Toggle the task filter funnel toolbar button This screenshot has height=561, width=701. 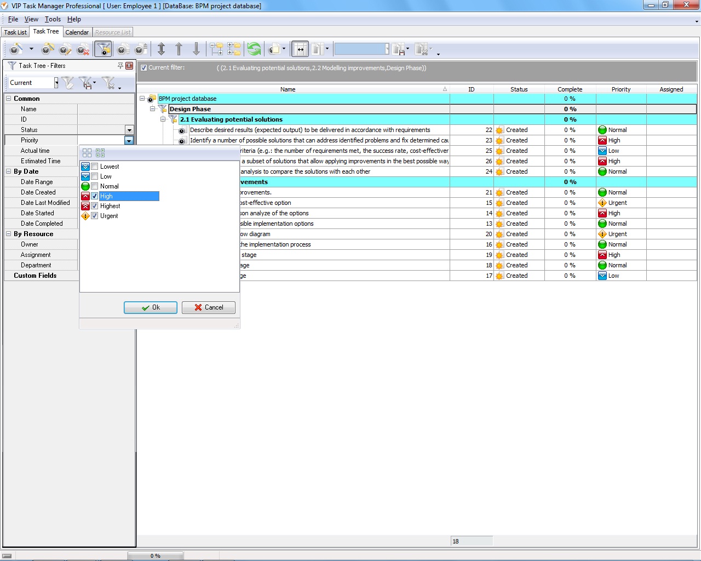[103, 49]
